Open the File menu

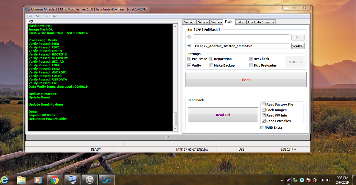tap(30, 16)
